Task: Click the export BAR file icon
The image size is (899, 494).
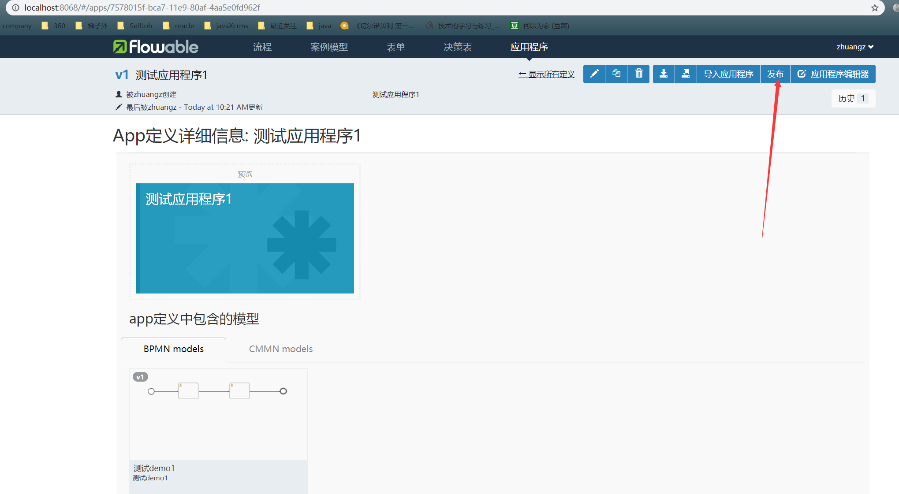Action: pyautogui.click(x=686, y=74)
